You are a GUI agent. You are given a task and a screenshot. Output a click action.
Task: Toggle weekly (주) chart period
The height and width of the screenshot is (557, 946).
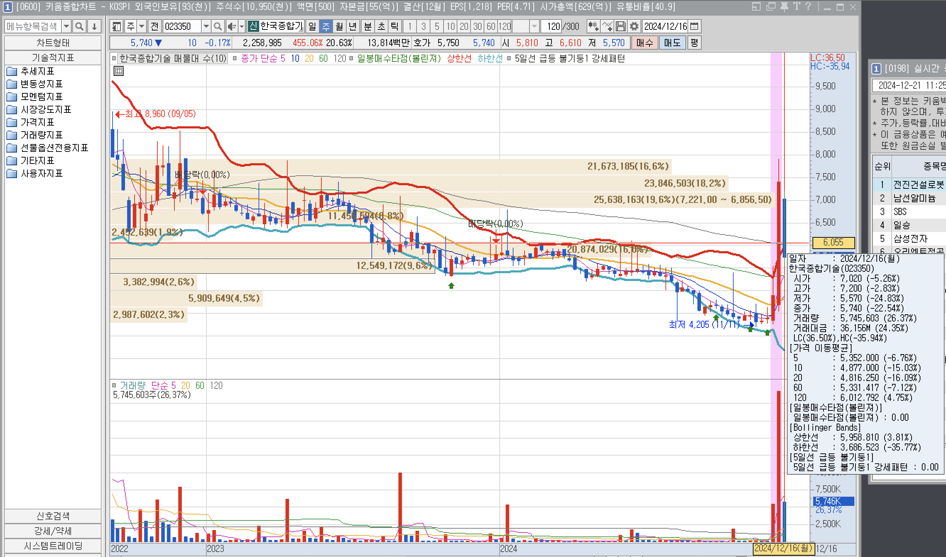[326, 26]
